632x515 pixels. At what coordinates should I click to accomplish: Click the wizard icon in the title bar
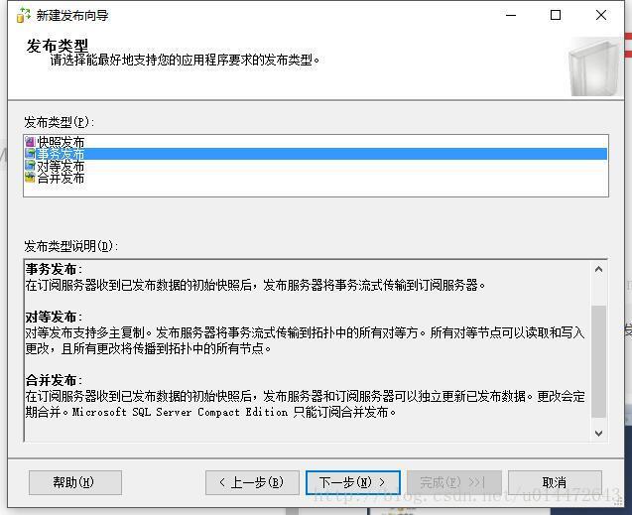click(23, 15)
